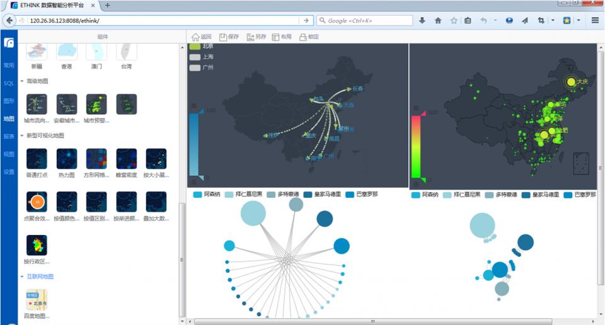Open the browser hamburger menu
Viewport: 605px width, 325px height.
click(595, 20)
